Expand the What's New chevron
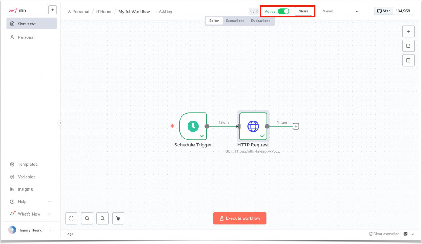 click(49, 214)
